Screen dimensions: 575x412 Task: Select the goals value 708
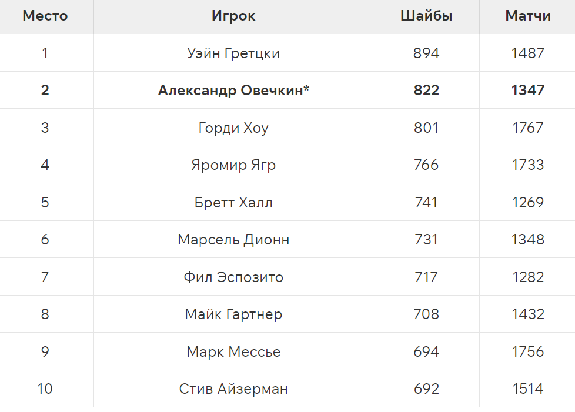coord(426,314)
